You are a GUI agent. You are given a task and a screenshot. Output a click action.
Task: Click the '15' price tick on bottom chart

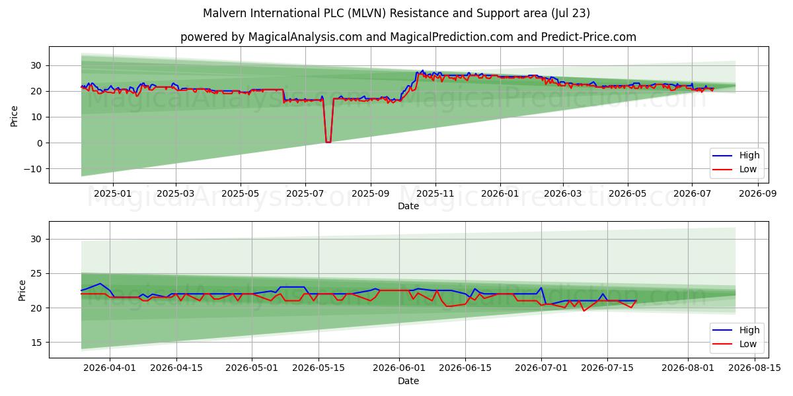37,343
